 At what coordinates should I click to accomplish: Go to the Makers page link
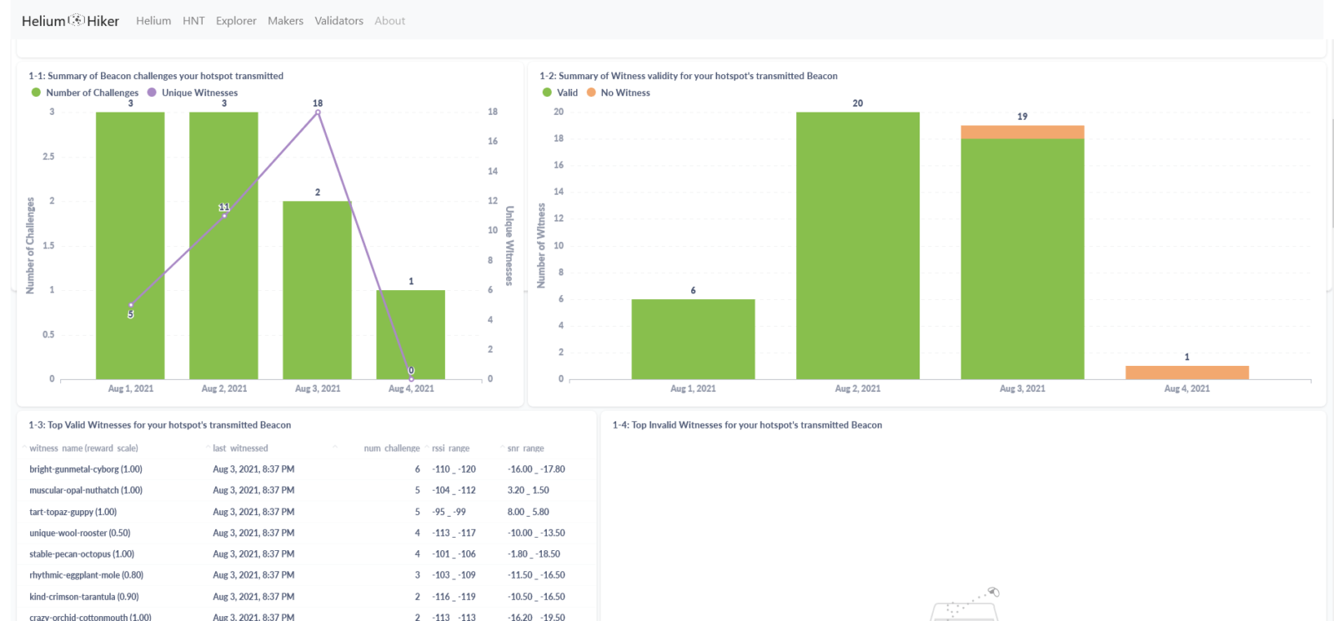tap(285, 21)
